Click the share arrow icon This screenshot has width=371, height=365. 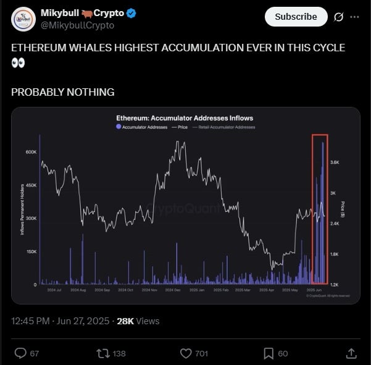(x=351, y=353)
